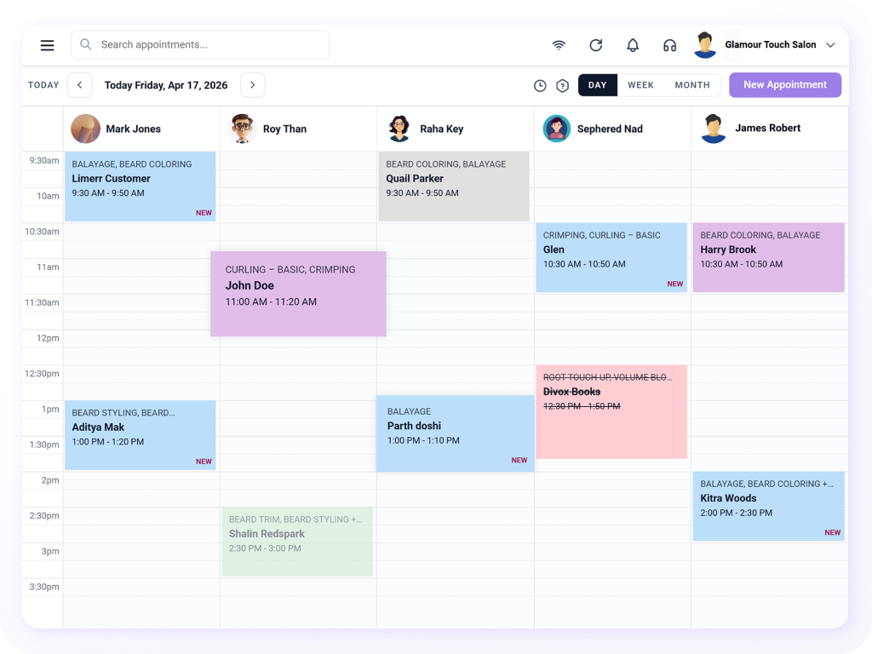Click the NEW badge on Glen's appointment

(675, 284)
